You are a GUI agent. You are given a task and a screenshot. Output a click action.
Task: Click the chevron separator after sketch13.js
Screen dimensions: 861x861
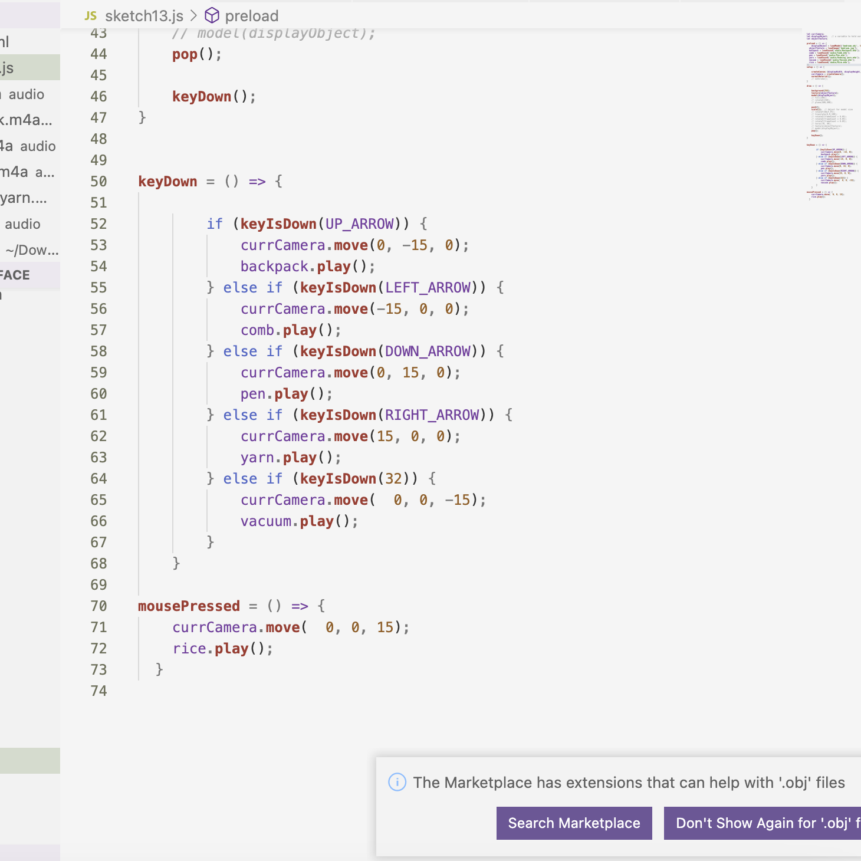(x=193, y=16)
